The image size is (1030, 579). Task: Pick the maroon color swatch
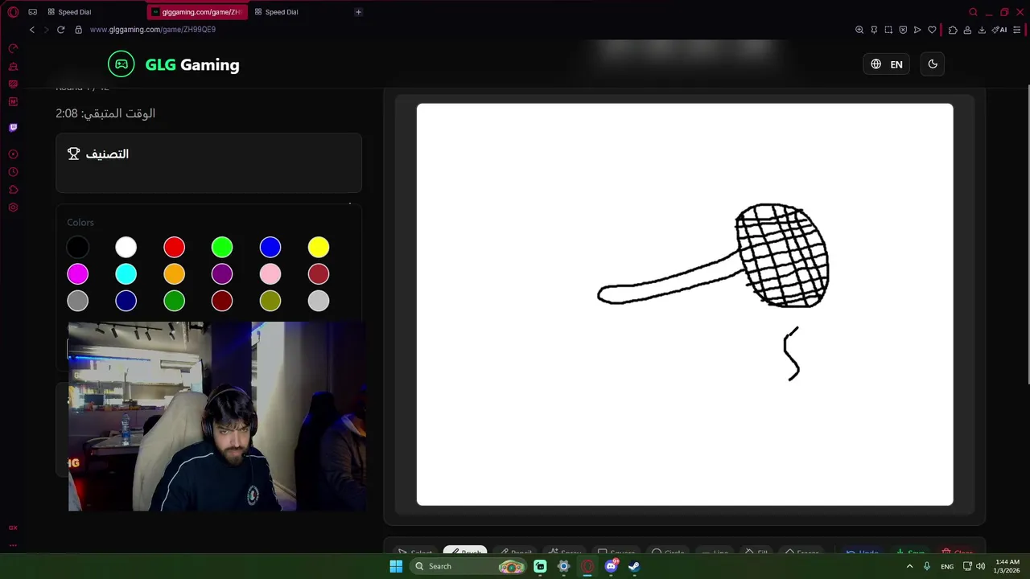click(222, 301)
